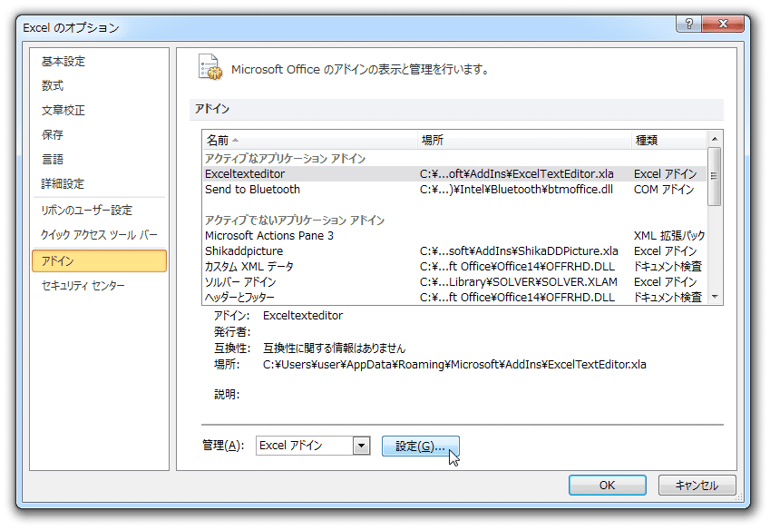
Task: Open the 基本設定 category
Action: tap(63, 62)
